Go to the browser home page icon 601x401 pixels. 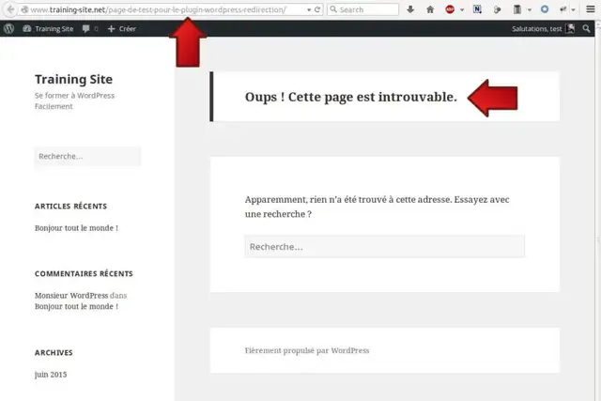(430, 9)
